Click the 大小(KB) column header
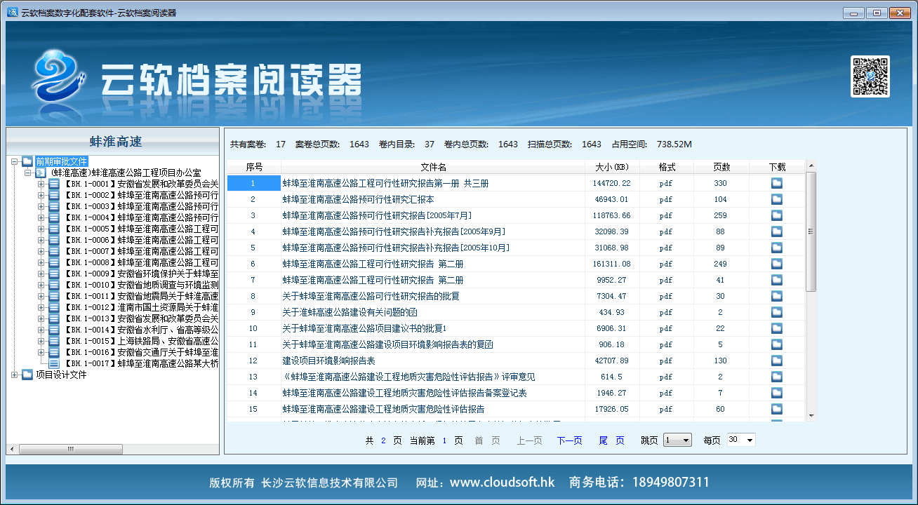This screenshot has height=505, width=918. (x=612, y=167)
